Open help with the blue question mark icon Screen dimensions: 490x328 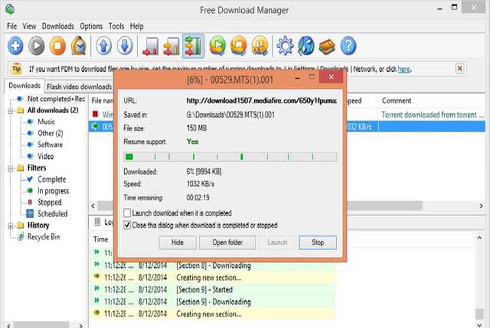point(348,46)
